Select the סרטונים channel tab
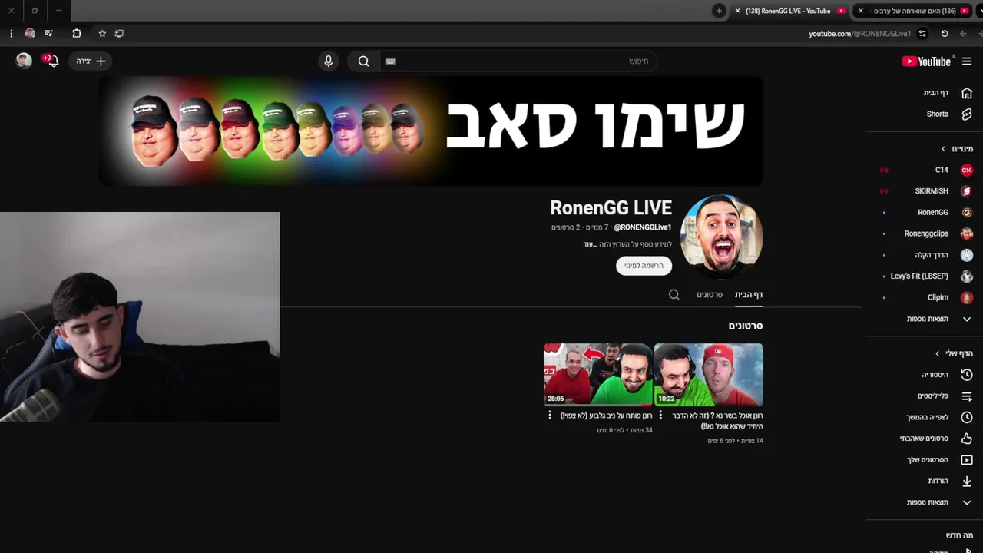Image resolution: width=983 pixels, height=553 pixels. [710, 295]
